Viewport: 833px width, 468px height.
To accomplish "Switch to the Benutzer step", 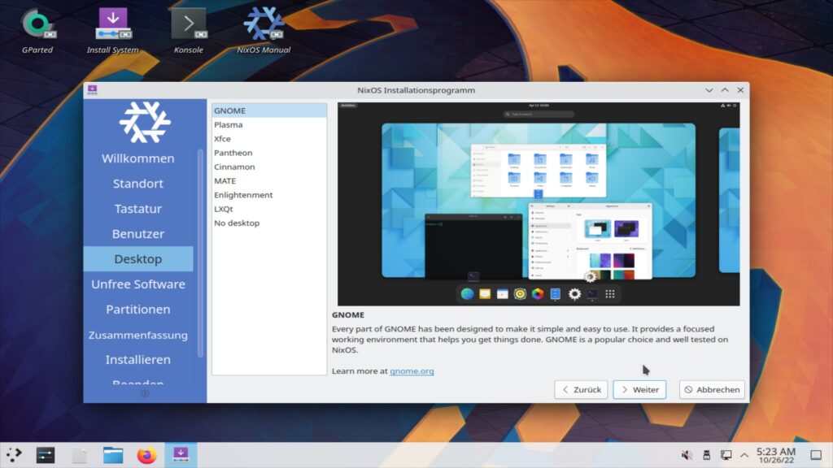I will click(x=138, y=233).
